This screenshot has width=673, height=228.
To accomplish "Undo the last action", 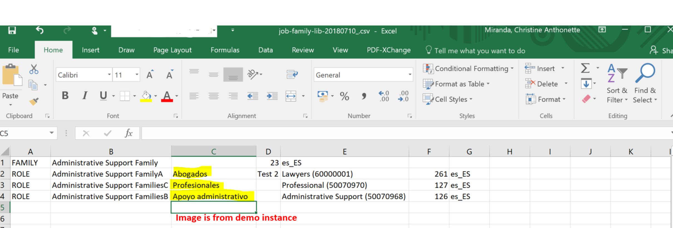I will pyautogui.click(x=40, y=30).
